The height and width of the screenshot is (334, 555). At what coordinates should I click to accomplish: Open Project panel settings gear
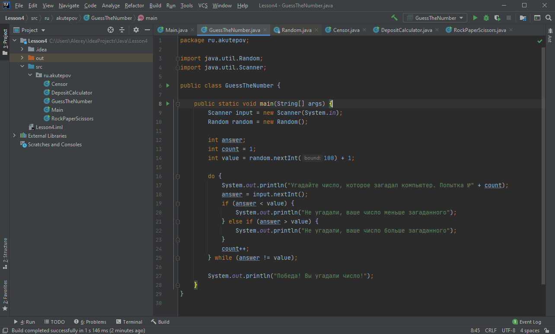tap(136, 30)
